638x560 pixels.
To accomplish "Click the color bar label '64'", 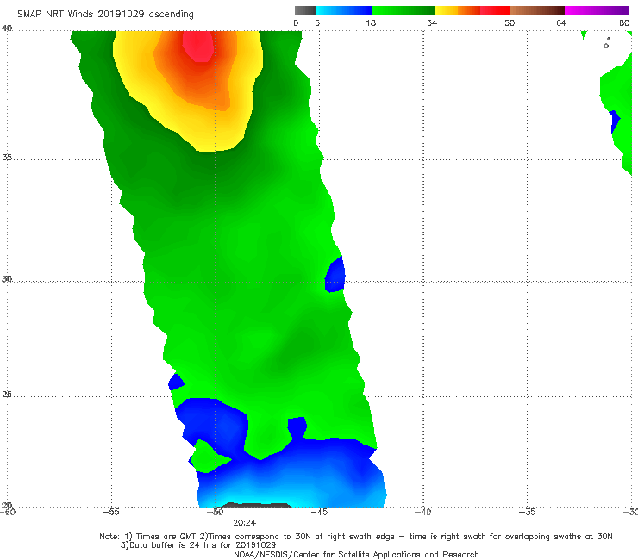I will [561, 22].
